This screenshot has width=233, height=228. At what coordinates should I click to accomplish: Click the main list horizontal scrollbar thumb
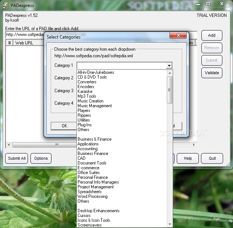click(44, 145)
